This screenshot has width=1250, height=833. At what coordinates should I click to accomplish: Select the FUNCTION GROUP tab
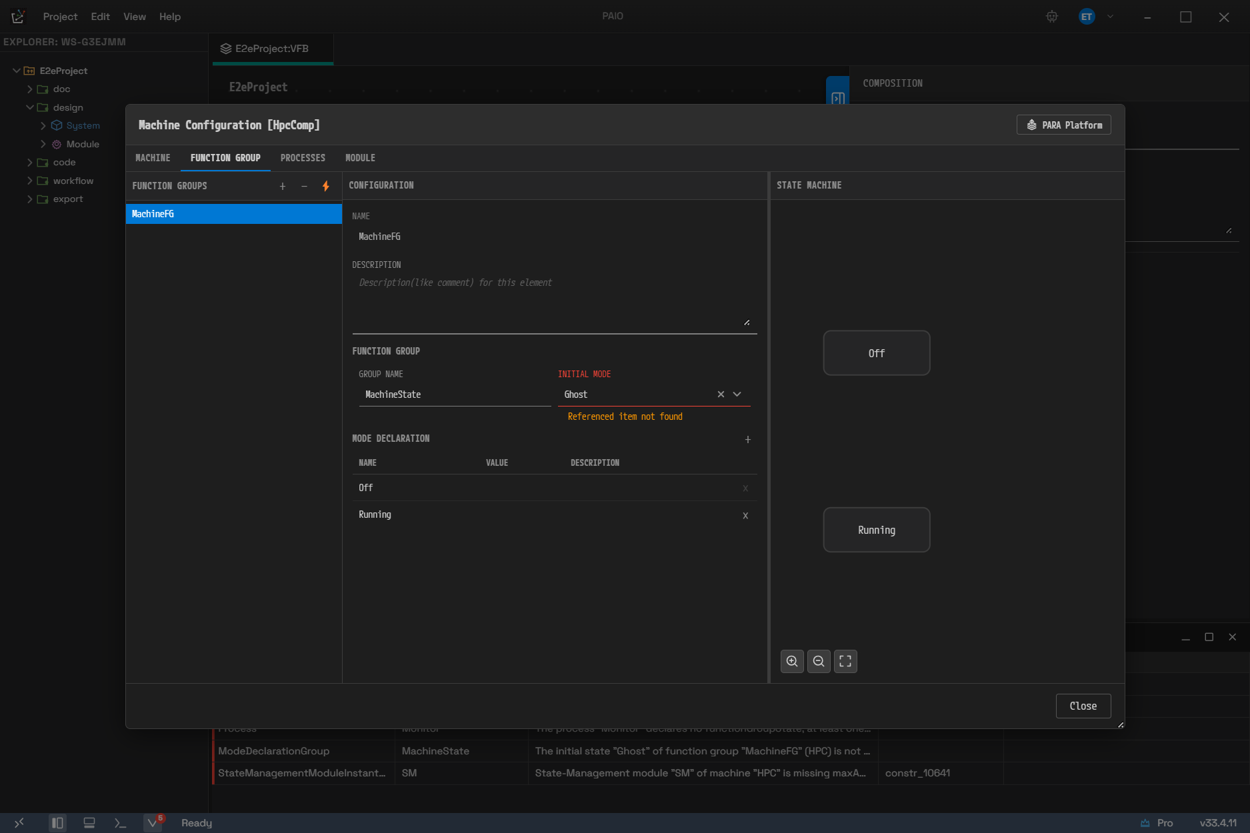(225, 158)
